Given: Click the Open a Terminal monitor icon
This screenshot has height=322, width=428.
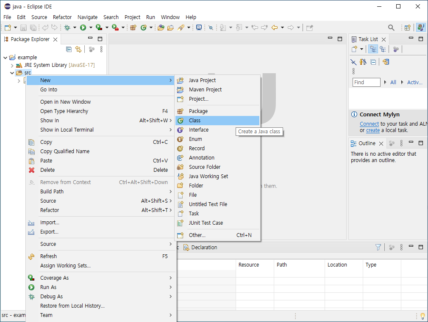Looking at the screenshot, I should [x=199, y=28].
